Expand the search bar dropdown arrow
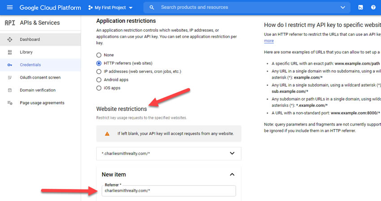Viewport: 381px width, 201px height. point(343,8)
